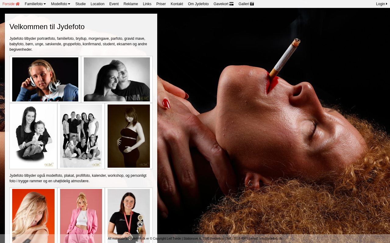390x243 pixels.
Task: Open the group family photo thumbnail
Action: [x=81, y=136]
